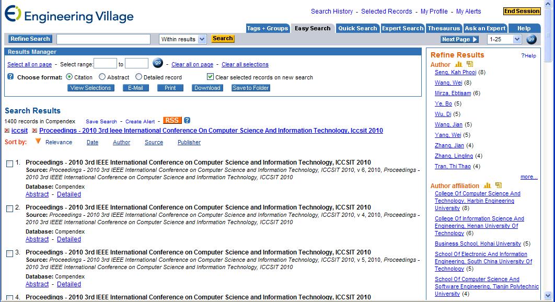This screenshot has width=555, height=302.
Task: Click the orange Search button
Action: point(223,39)
